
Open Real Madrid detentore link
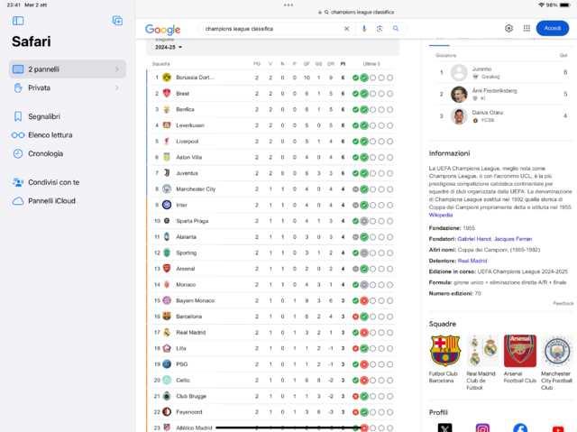point(472,261)
